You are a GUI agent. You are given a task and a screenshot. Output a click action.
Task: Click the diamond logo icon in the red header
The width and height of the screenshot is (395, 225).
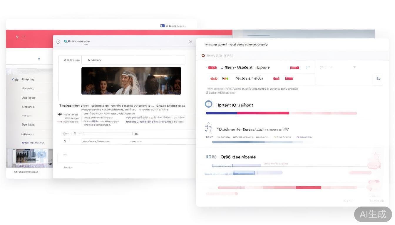[x=17, y=37]
